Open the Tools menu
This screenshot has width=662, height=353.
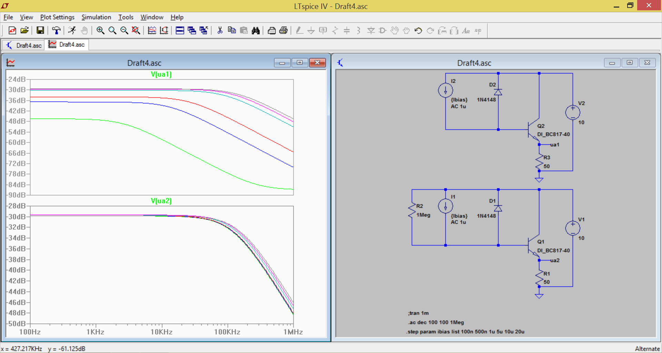[x=126, y=17]
